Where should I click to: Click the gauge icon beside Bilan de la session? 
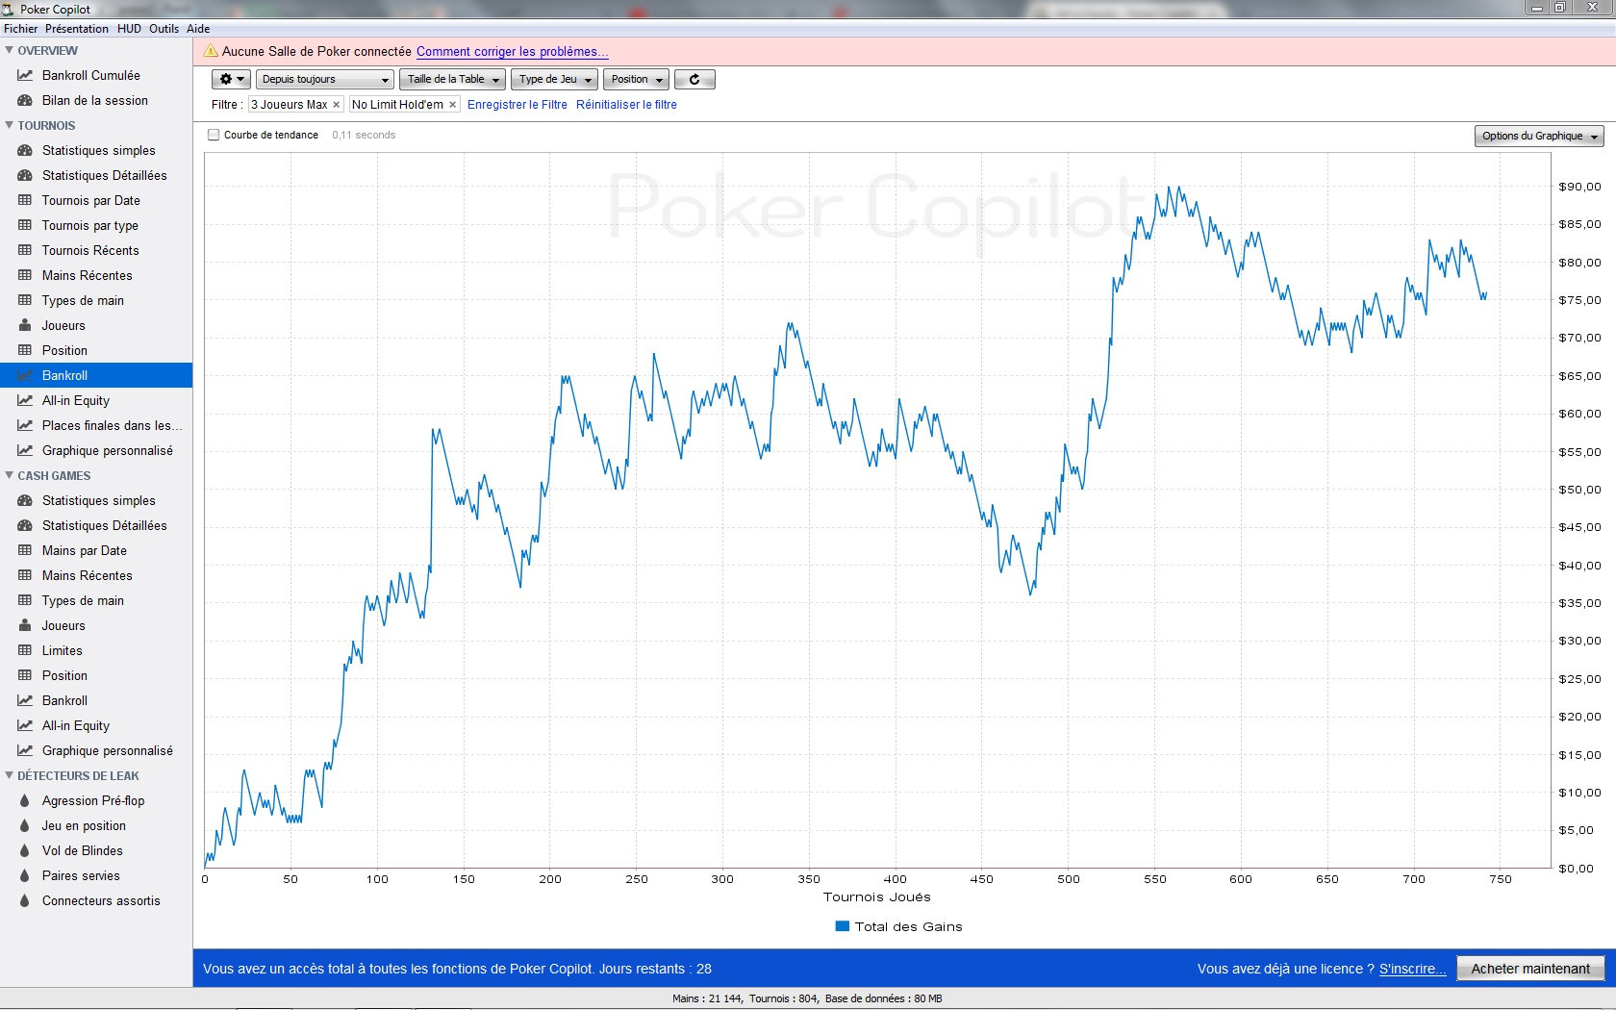[25, 100]
